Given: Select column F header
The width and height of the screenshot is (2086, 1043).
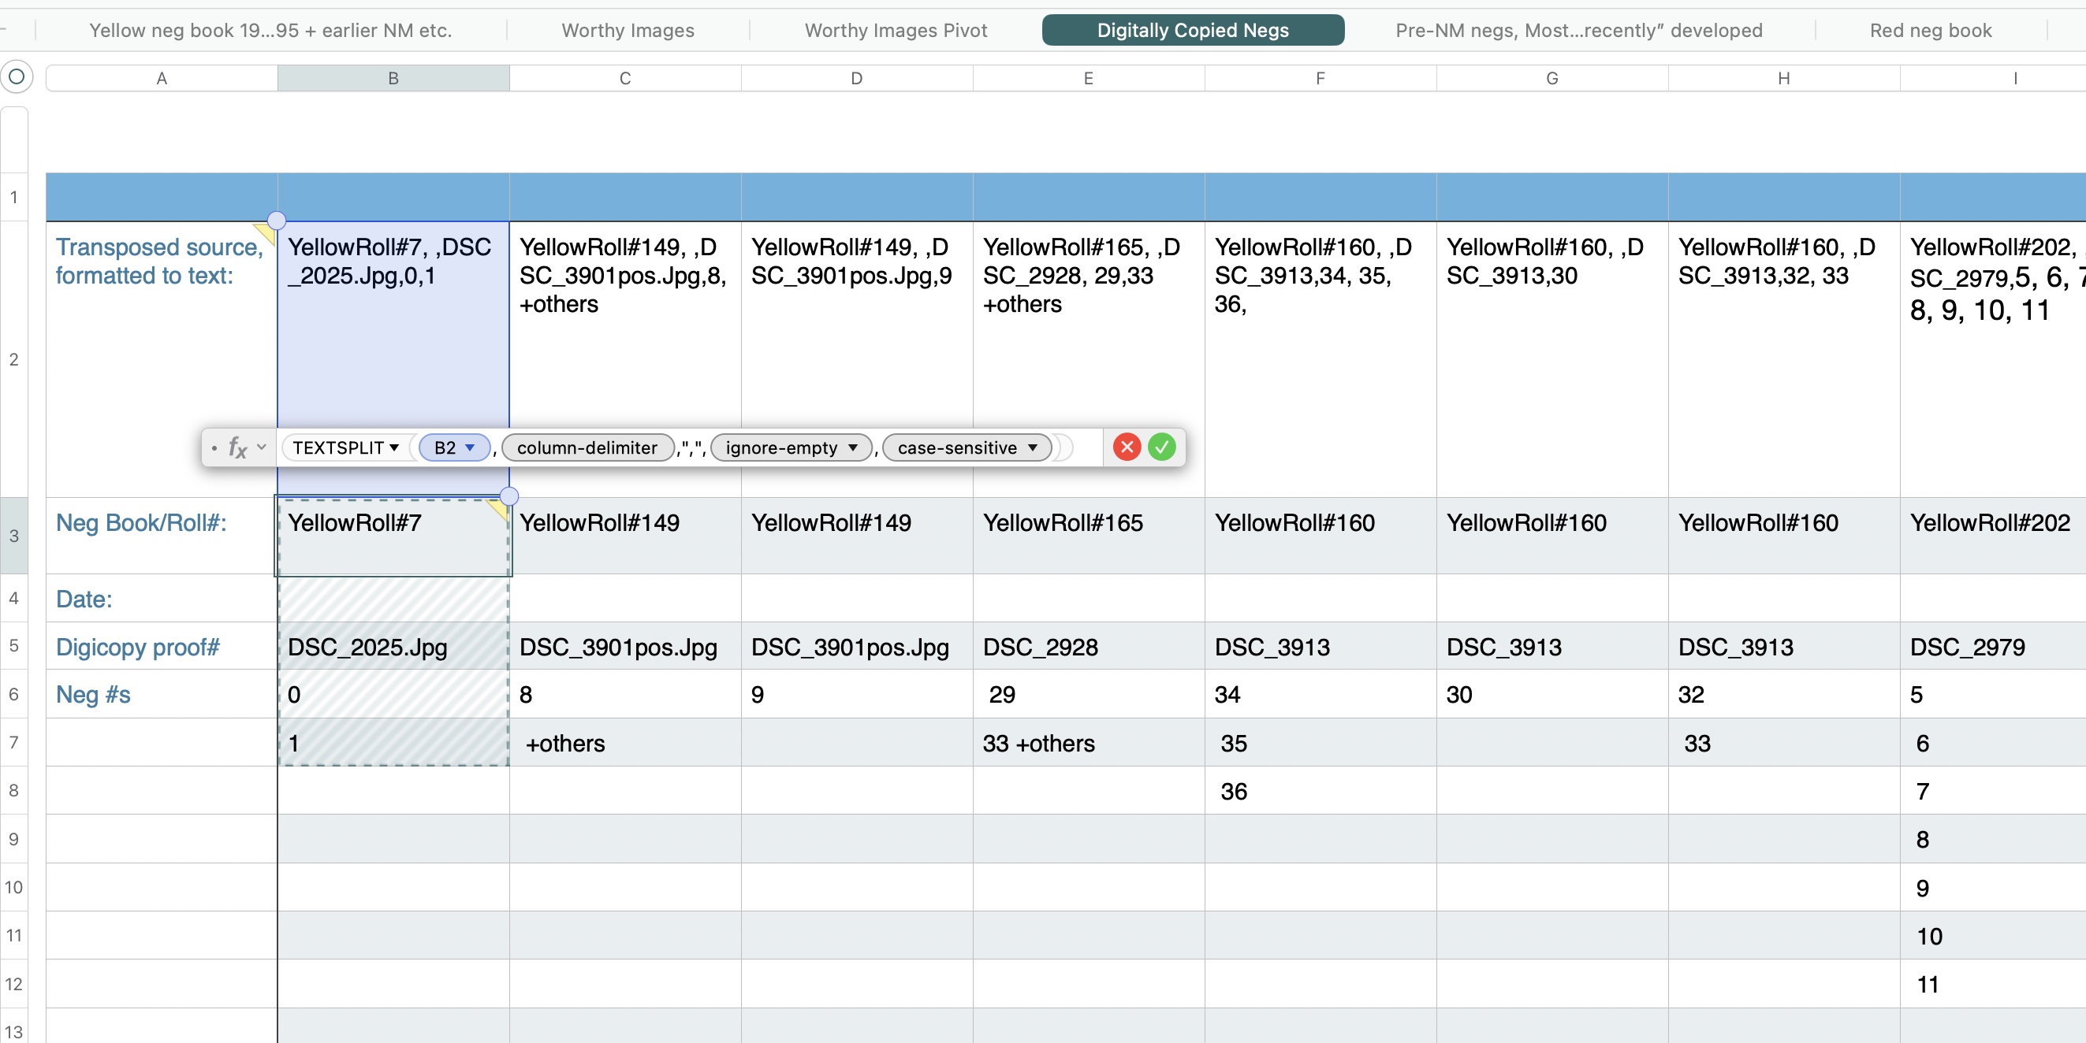Looking at the screenshot, I should click(x=1320, y=78).
